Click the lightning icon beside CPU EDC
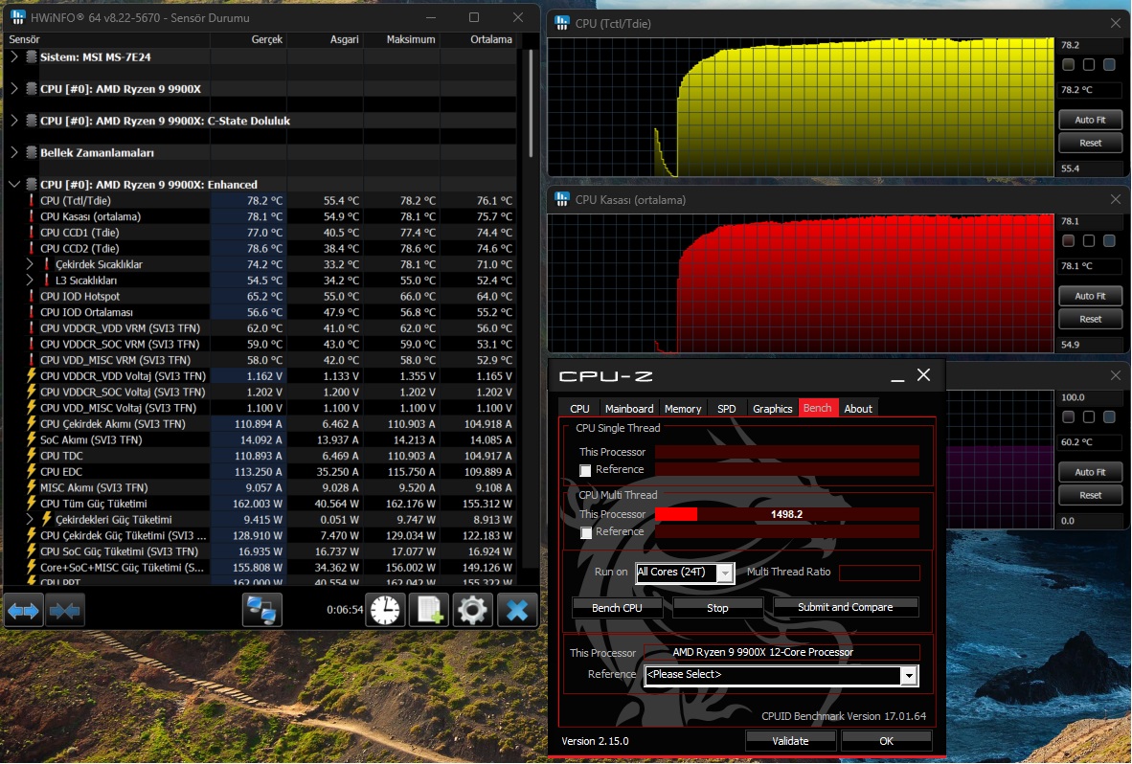The image size is (1132, 764). pyautogui.click(x=31, y=471)
